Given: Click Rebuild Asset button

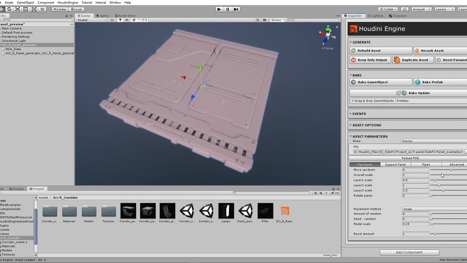Looking at the screenshot, I should [381, 51].
